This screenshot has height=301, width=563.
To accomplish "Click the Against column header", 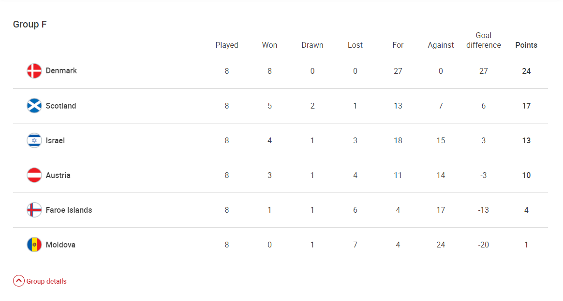I will 441,45.
